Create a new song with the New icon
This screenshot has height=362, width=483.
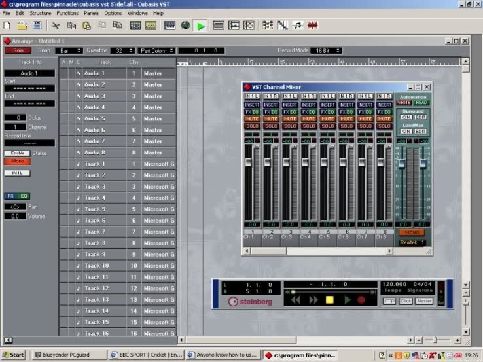click(x=7, y=26)
